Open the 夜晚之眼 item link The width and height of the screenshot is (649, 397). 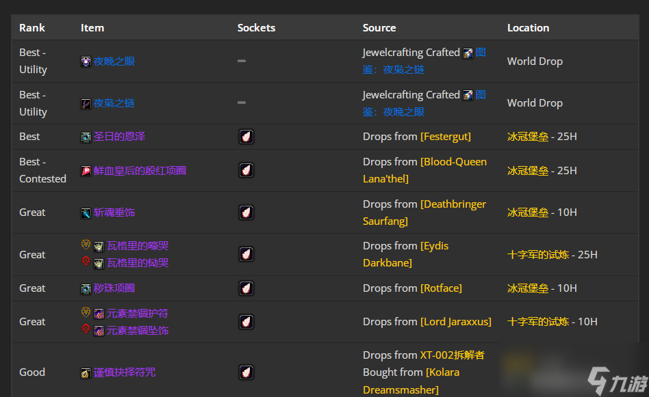pos(114,61)
